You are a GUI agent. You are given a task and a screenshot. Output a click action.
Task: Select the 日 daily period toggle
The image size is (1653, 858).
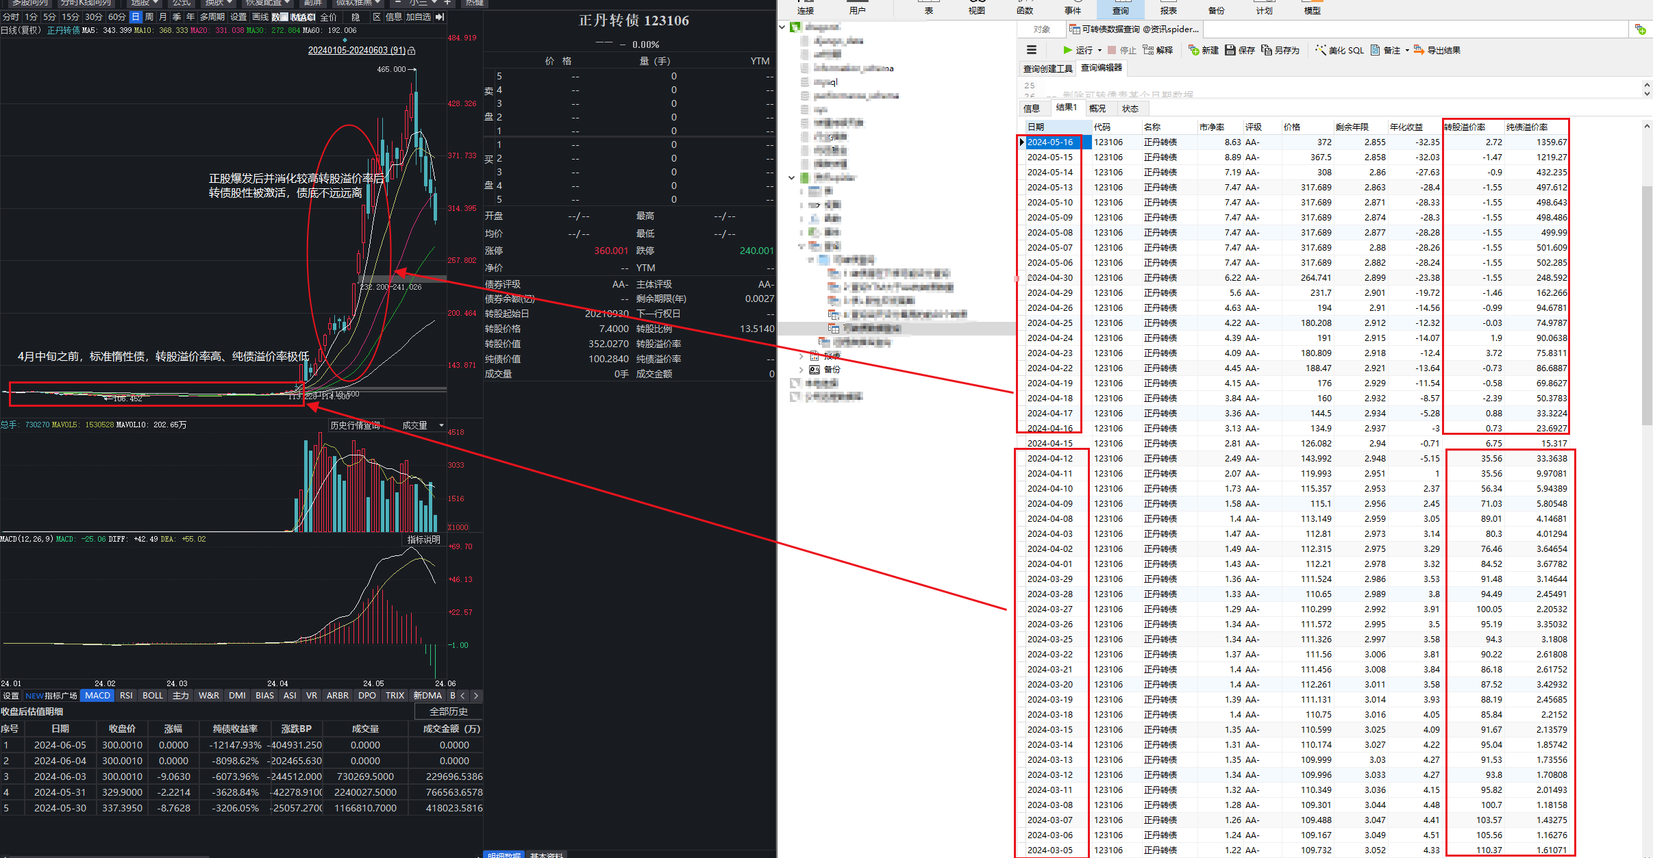point(136,16)
